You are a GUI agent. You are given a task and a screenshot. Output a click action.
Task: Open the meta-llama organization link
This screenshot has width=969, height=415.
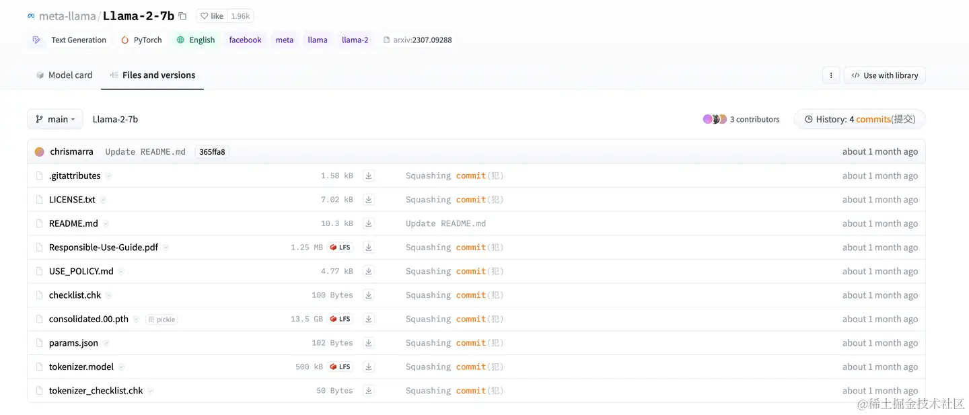[x=67, y=16]
